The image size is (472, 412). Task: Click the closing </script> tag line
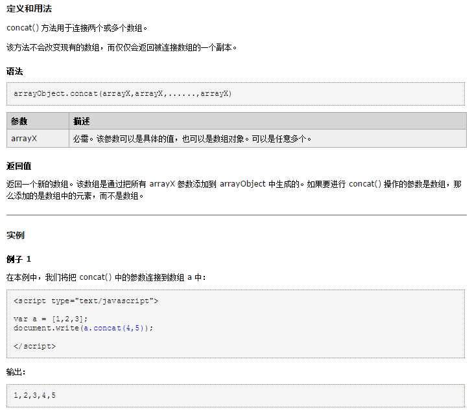pyautogui.click(x=34, y=346)
